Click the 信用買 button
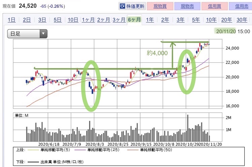Viewport: 252px width, 167px height. [x=214, y=6]
